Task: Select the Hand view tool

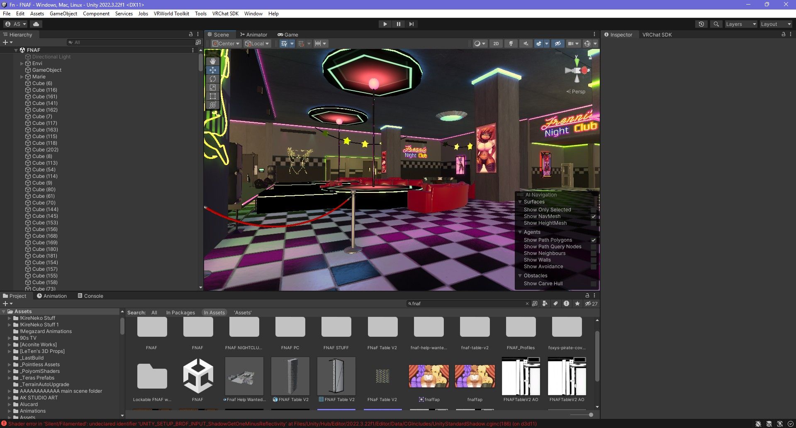Action: coord(213,61)
